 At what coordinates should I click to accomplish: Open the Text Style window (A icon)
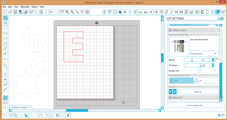pyautogui.click(x=151, y=12)
